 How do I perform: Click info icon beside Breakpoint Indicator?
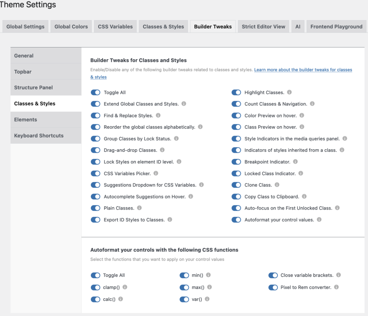click(295, 162)
